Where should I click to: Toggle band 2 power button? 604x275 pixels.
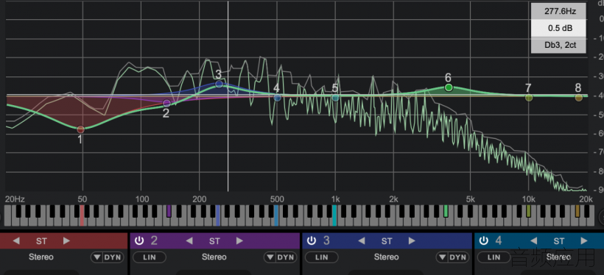point(139,241)
